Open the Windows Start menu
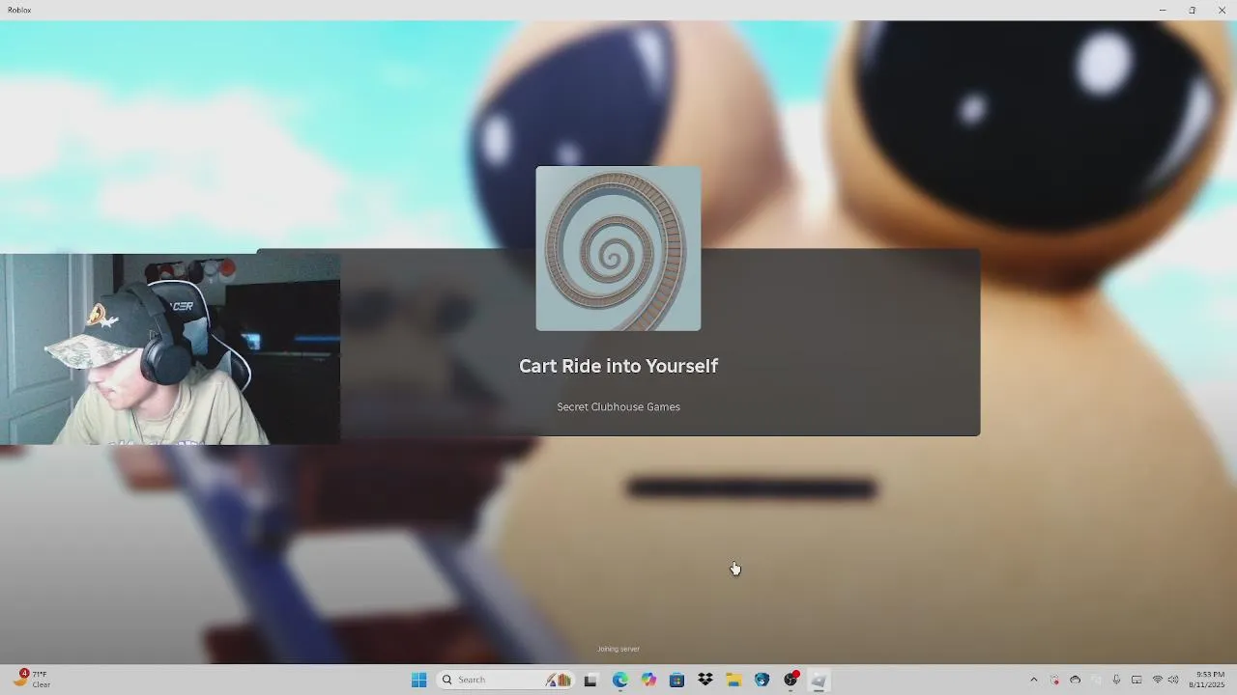This screenshot has width=1237, height=695. coord(418,680)
